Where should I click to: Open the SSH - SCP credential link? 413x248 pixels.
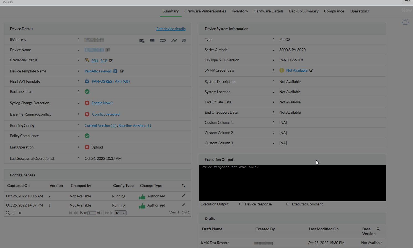click(x=99, y=61)
